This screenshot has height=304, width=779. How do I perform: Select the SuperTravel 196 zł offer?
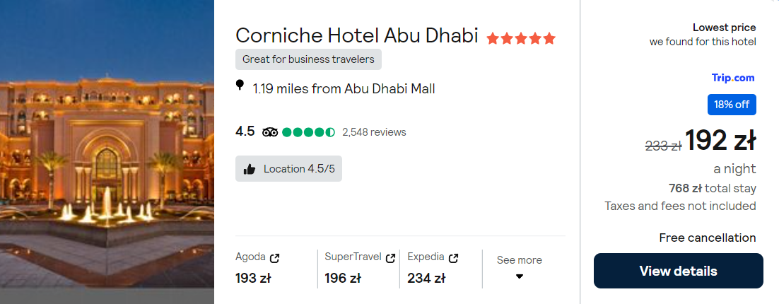(x=358, y=268)
